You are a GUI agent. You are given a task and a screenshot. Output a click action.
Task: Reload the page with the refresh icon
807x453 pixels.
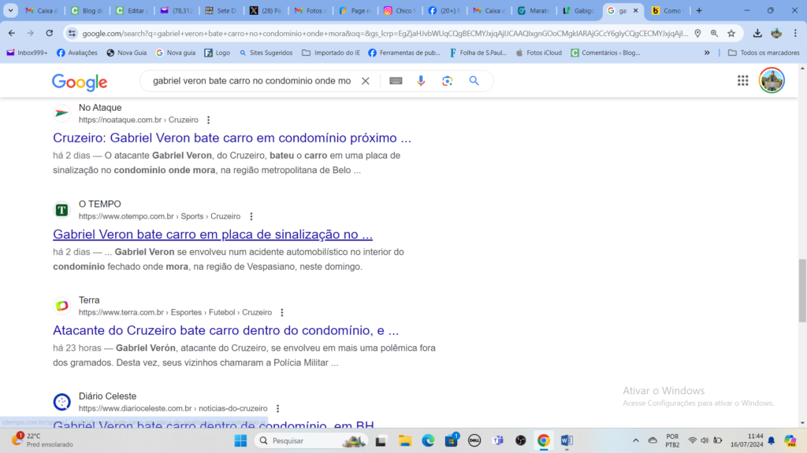50,33
